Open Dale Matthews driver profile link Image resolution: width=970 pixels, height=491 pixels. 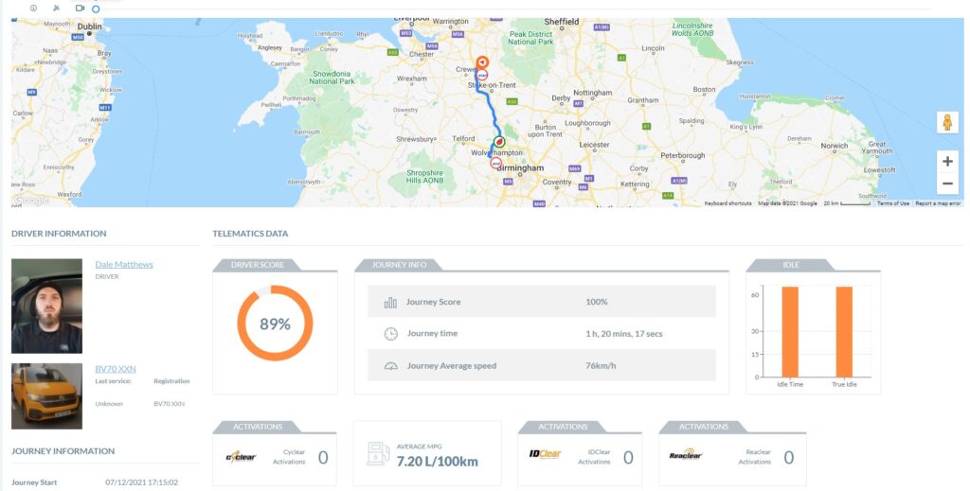point(124,264)
